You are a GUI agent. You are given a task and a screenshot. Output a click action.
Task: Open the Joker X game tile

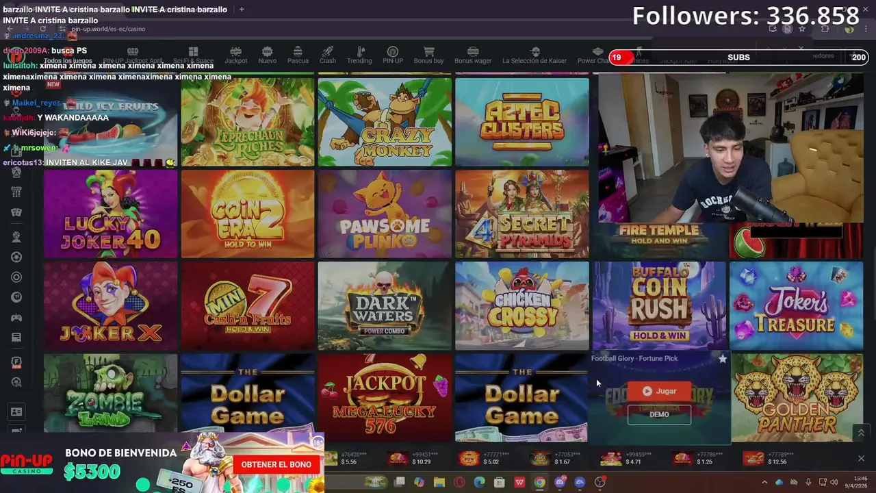click(110, 305)
